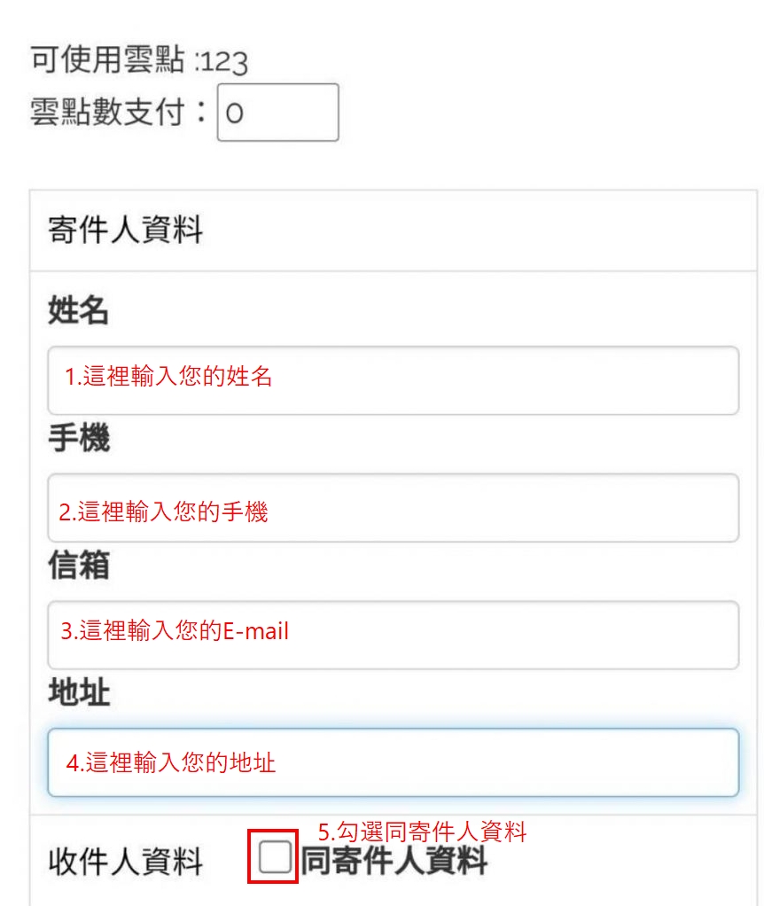This screenshot has width=764, height=906.
Task: Click the 雲點數支付 label text
Action: pos(120,113)
